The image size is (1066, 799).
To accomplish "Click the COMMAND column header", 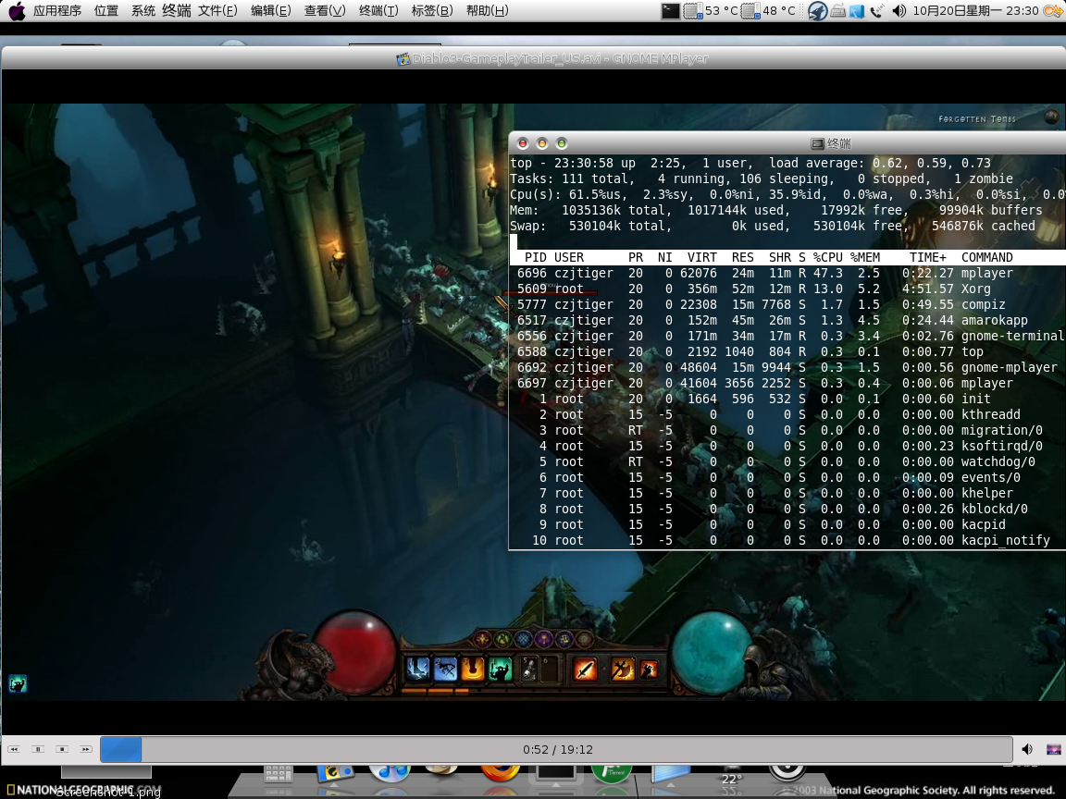I will point(987,257).
